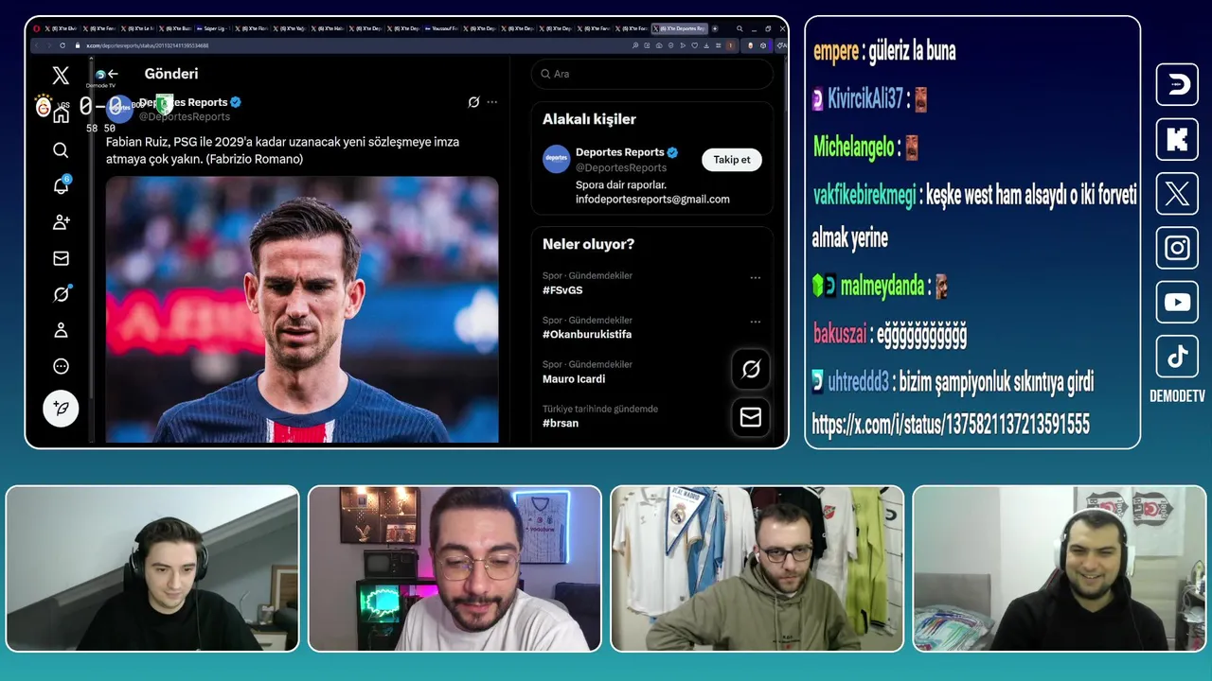This screenshot has height=681, width=1212.
Task: Open a new browser tab with plus
Action: 715,28
